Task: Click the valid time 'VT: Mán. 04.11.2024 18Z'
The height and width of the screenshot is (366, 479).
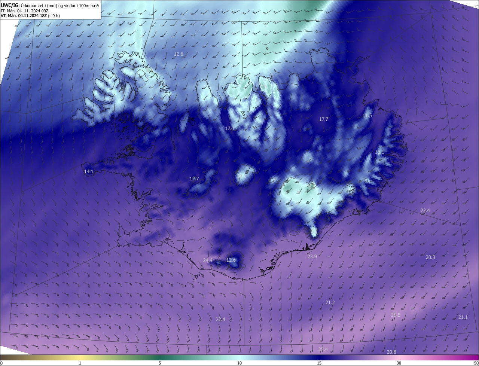Action: coord(24,16)
